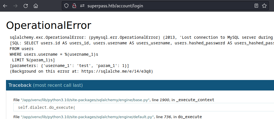Click the forward navigation arrow

(15, 6)
